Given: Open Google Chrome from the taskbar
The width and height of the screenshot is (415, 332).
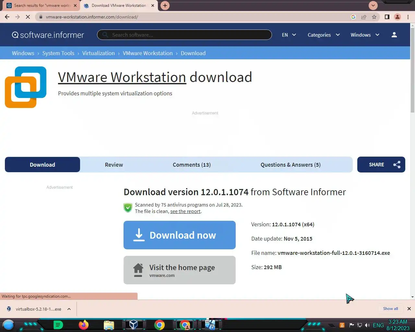Looking at the screenshot, I should tap(159, 325).
